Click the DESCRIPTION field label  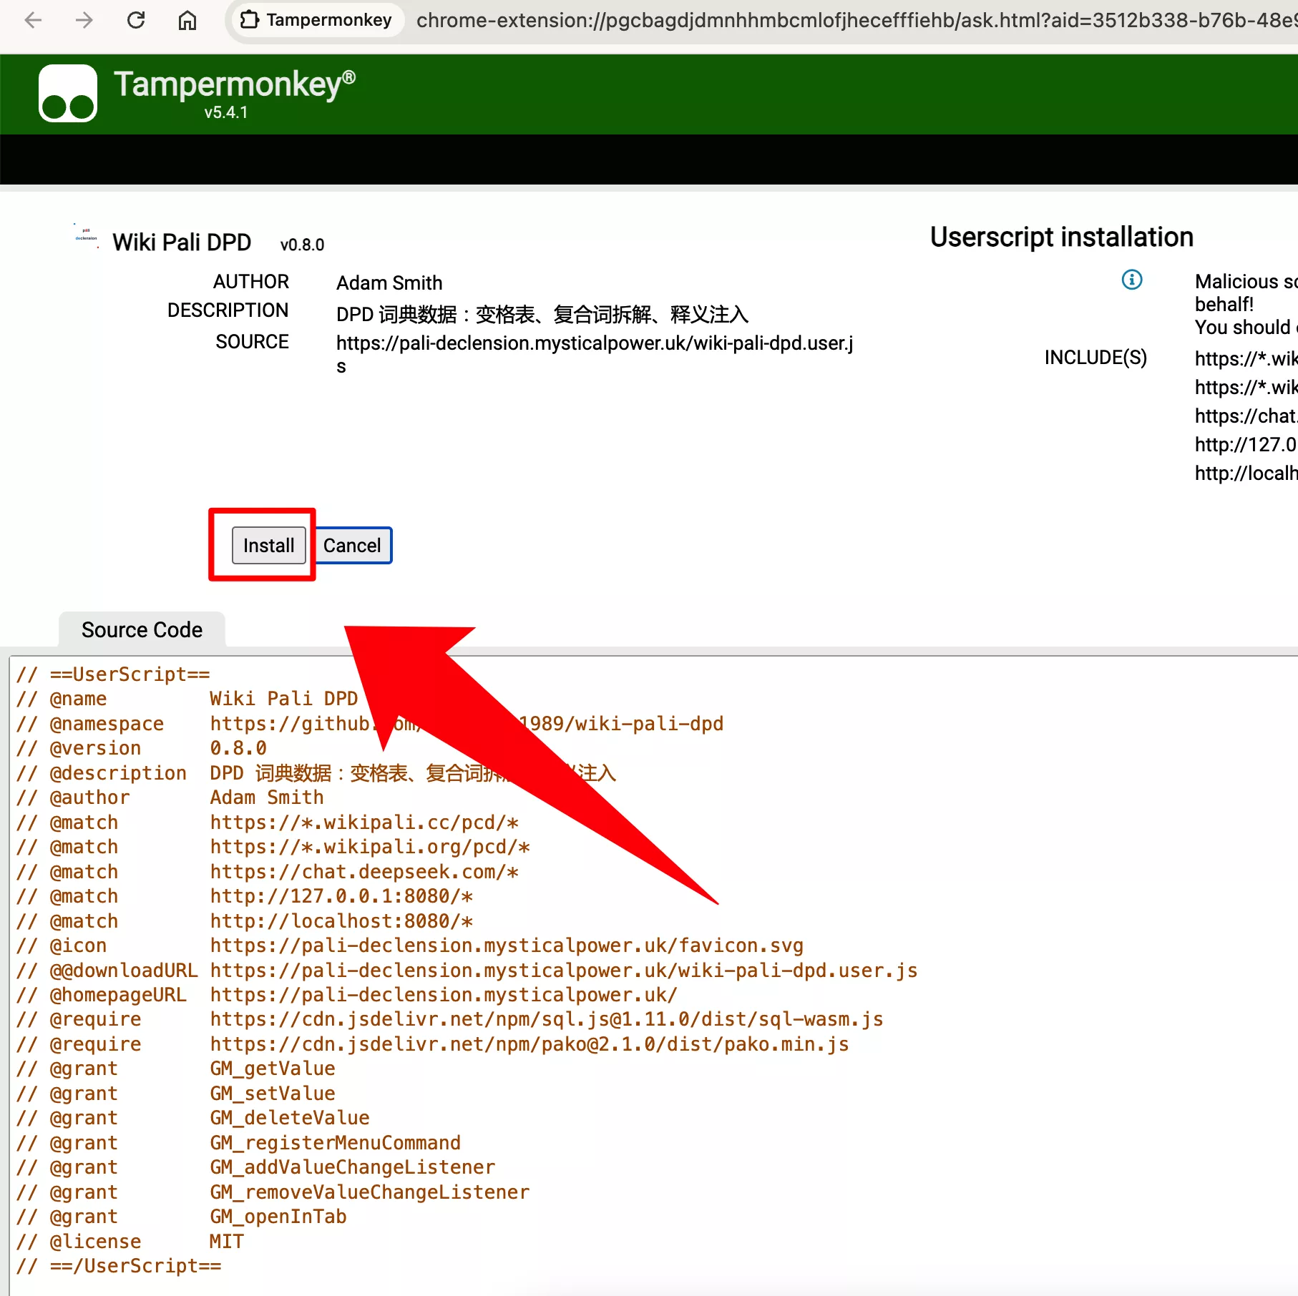click(228, 310)
